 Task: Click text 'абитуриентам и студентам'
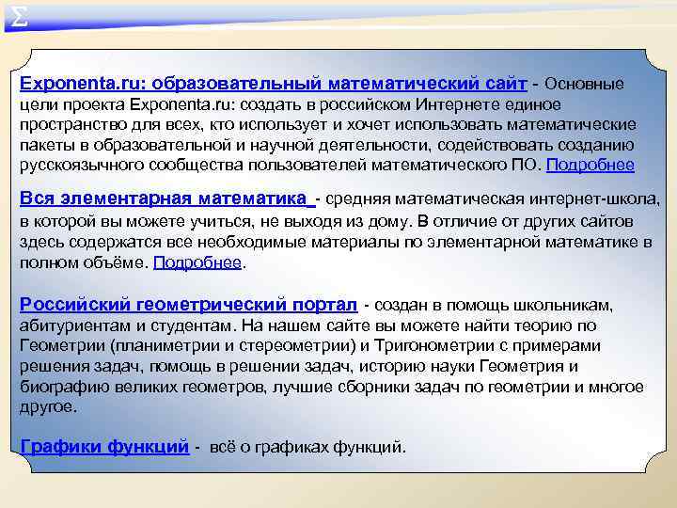[x=125, y=325]
